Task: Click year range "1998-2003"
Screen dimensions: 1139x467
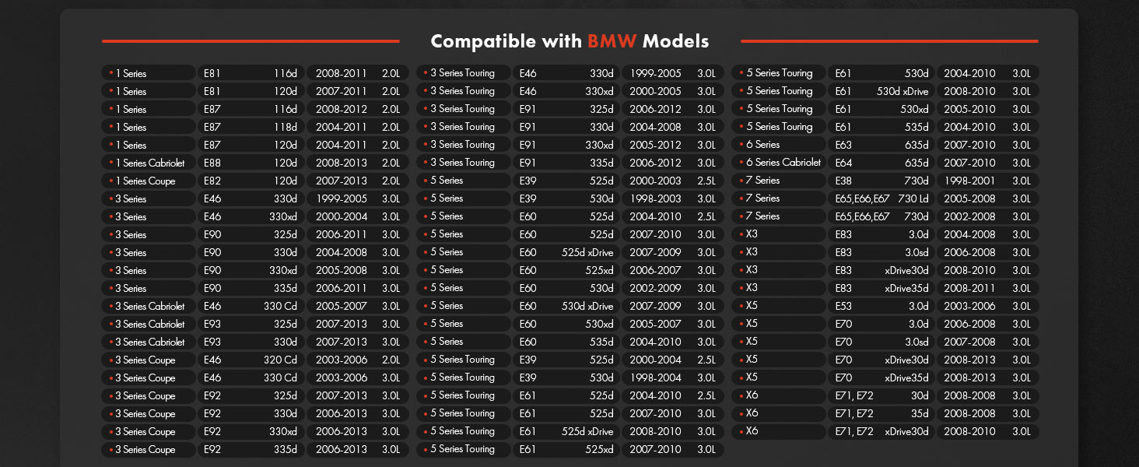Action: [x=656, y=198]
